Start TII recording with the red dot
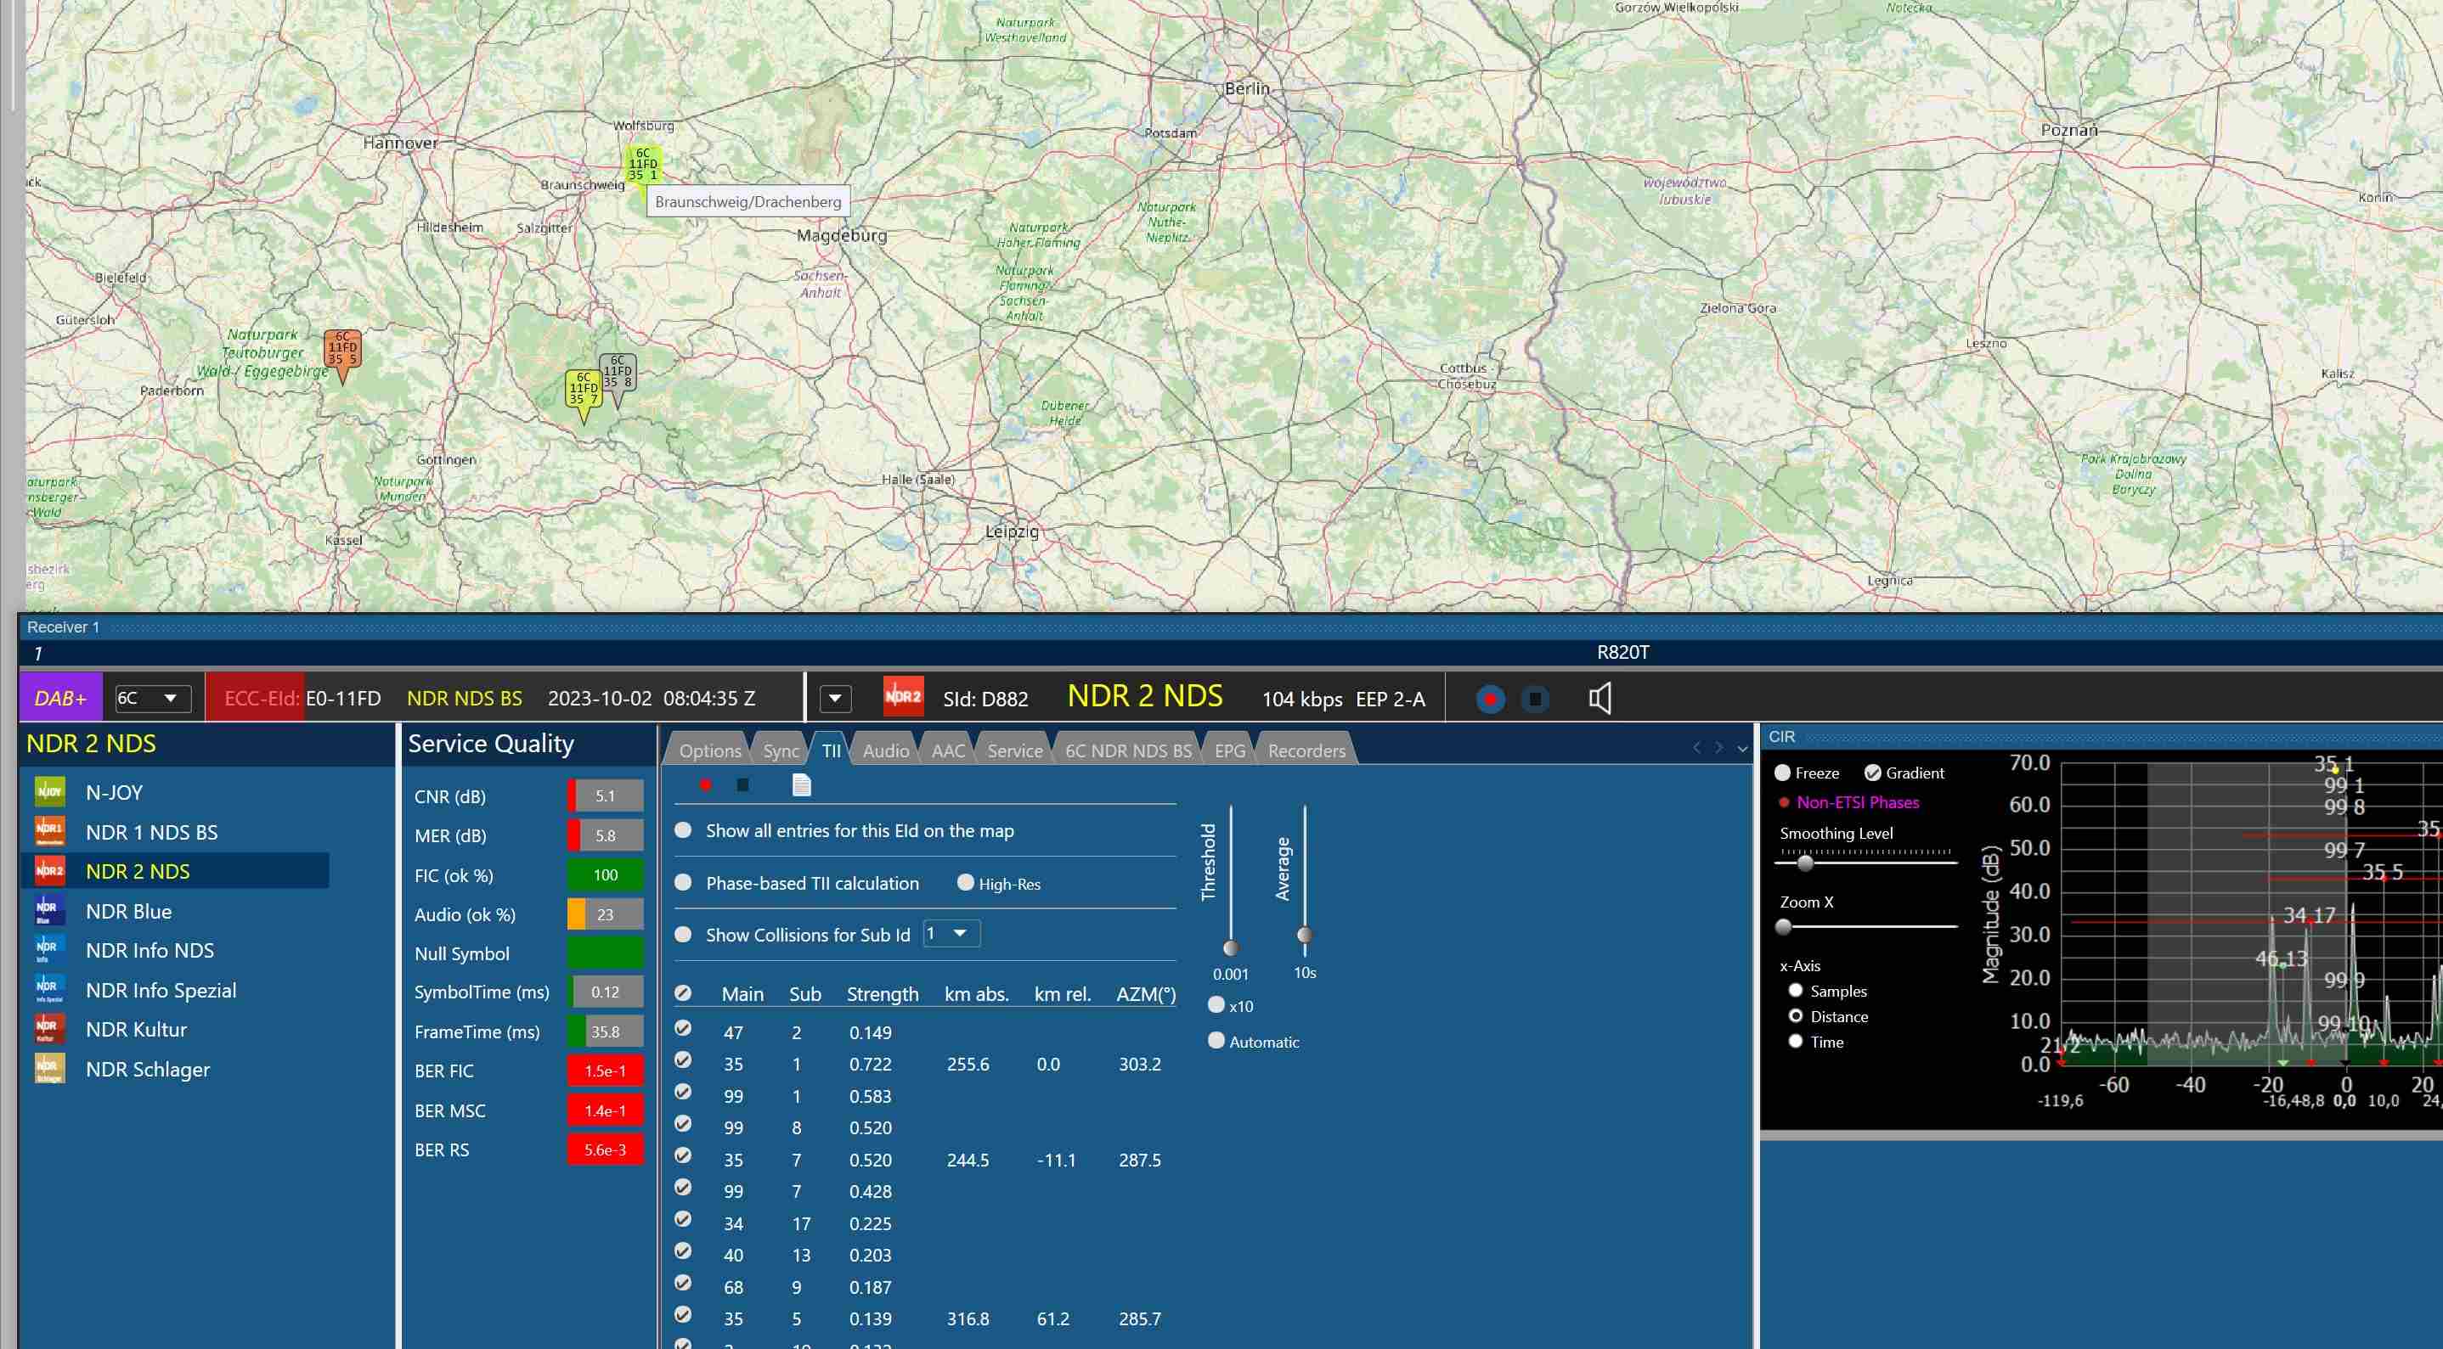2443x1349 pixels. pos(706,785)
